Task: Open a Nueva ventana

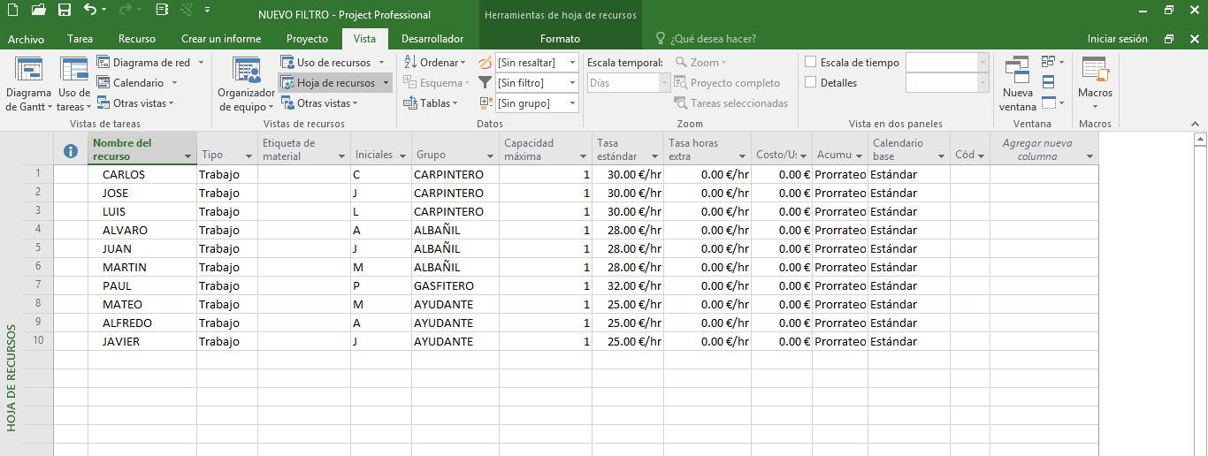Action: pos(1017,85)
